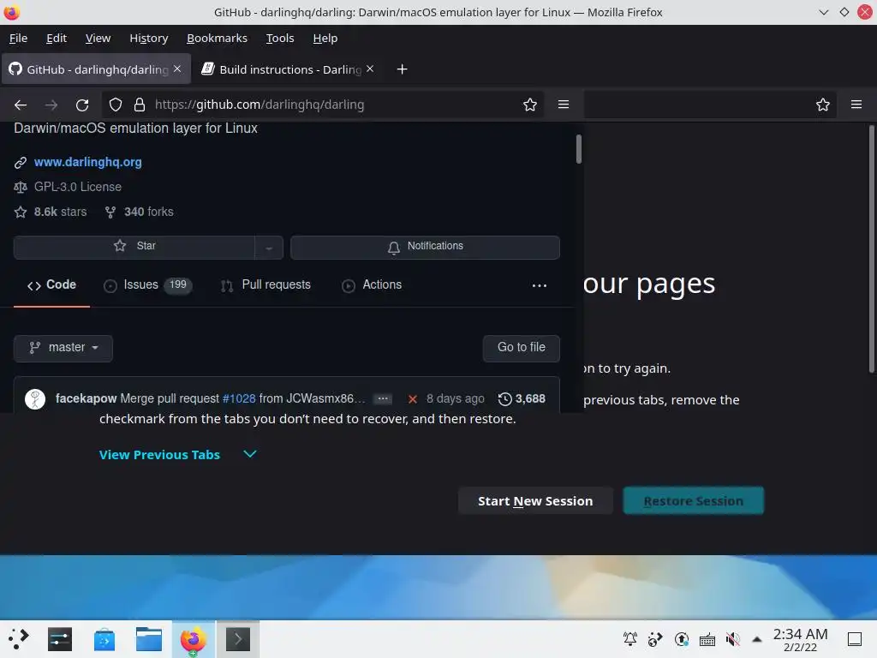Open the History menu
Viewport: 877px width, 658px height.
click(149, 38)
